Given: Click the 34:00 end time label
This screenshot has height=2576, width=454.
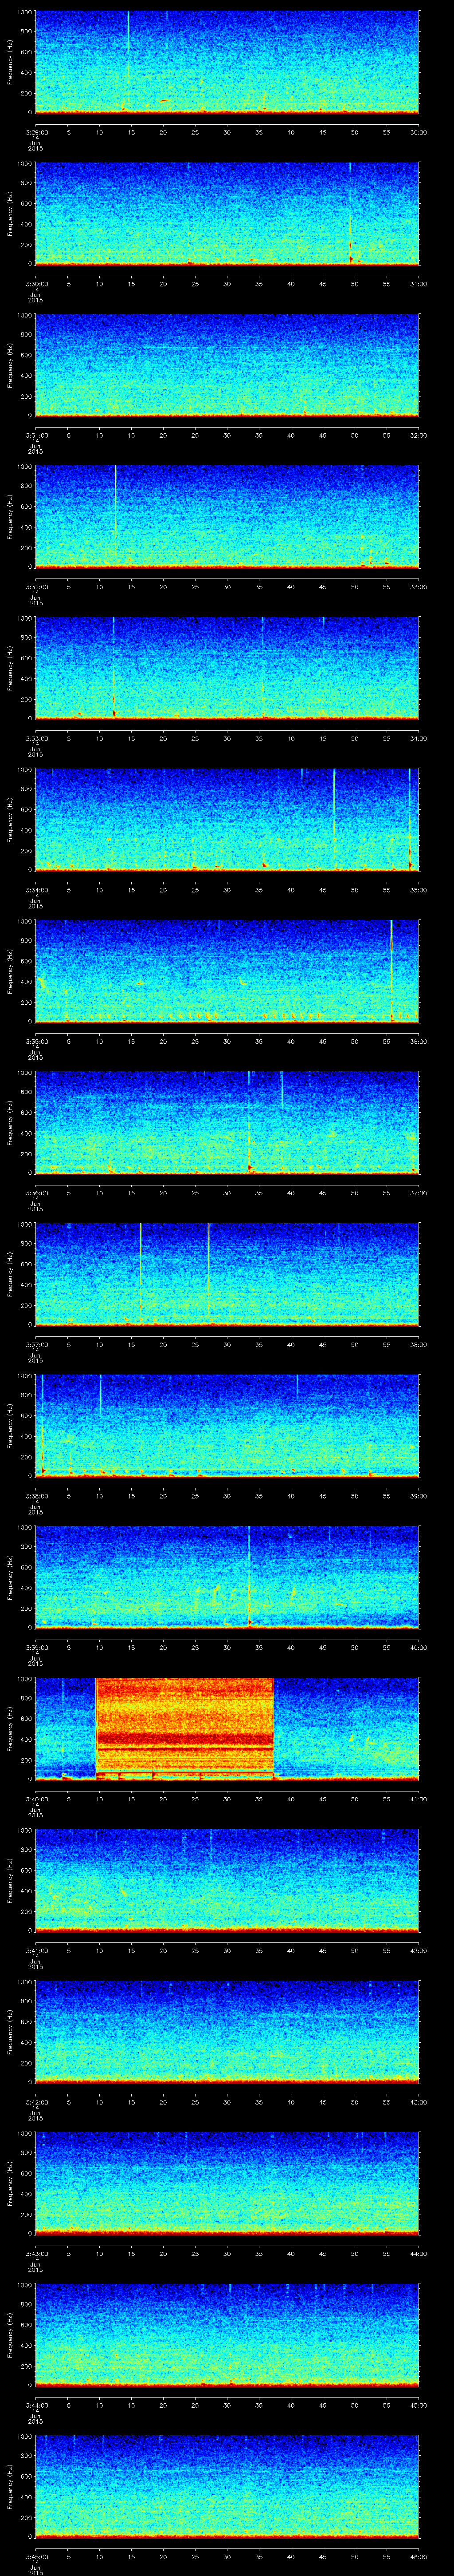Looking at the screenshot, I should pos(418,738).
